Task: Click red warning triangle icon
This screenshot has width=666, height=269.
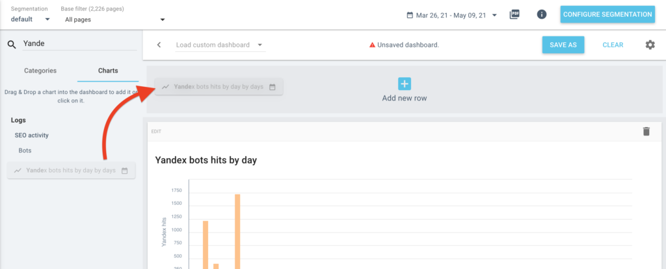Action: (x=372, y=45)
